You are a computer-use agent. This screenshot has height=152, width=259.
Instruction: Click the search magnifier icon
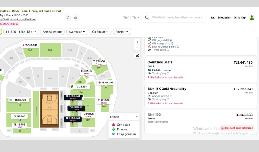[x=147, y=17]
